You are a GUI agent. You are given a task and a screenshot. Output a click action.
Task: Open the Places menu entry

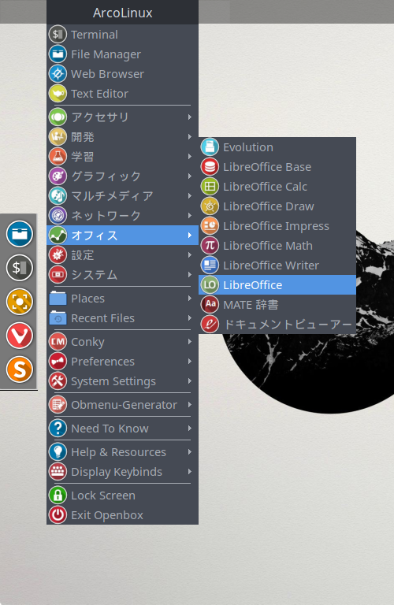(x=122, y=299)
